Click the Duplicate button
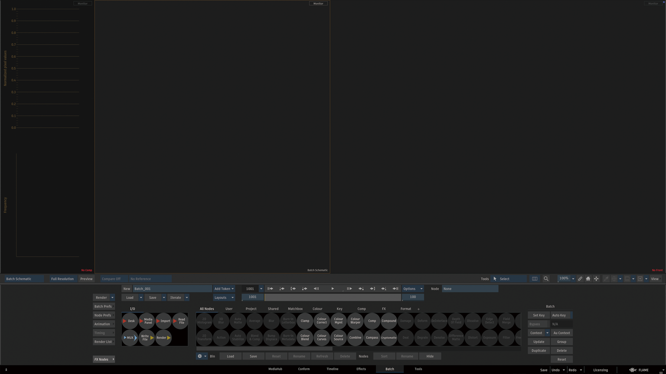The height and width of the screenshot is (374, 666). [x=539, y=351]
